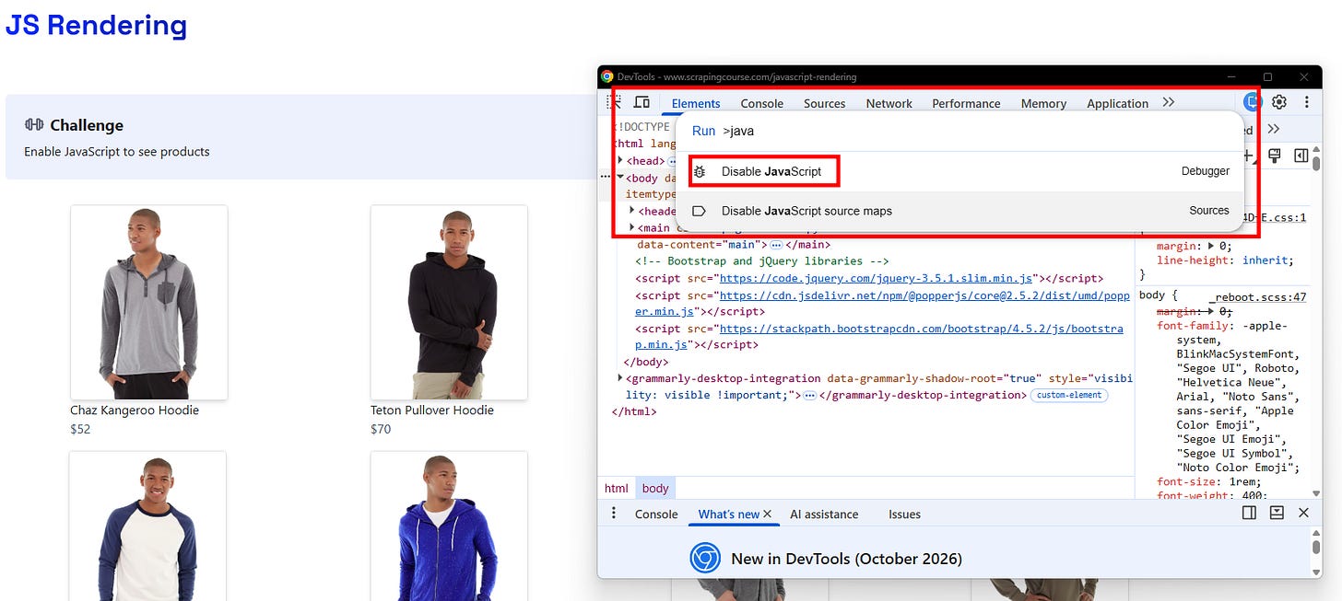The image size is (1342, 601).
Task: Close the DevTools drawer
Action: pos(1303,513)
